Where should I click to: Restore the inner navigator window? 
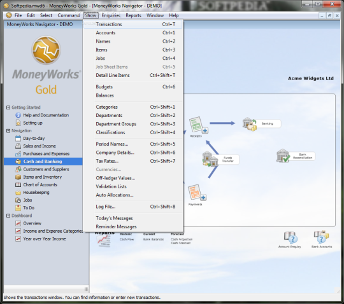click(x=329, y=15)
